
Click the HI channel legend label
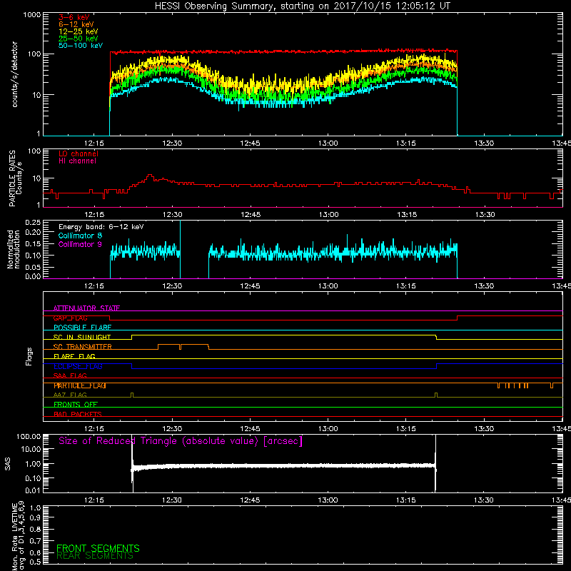point(77,161)
